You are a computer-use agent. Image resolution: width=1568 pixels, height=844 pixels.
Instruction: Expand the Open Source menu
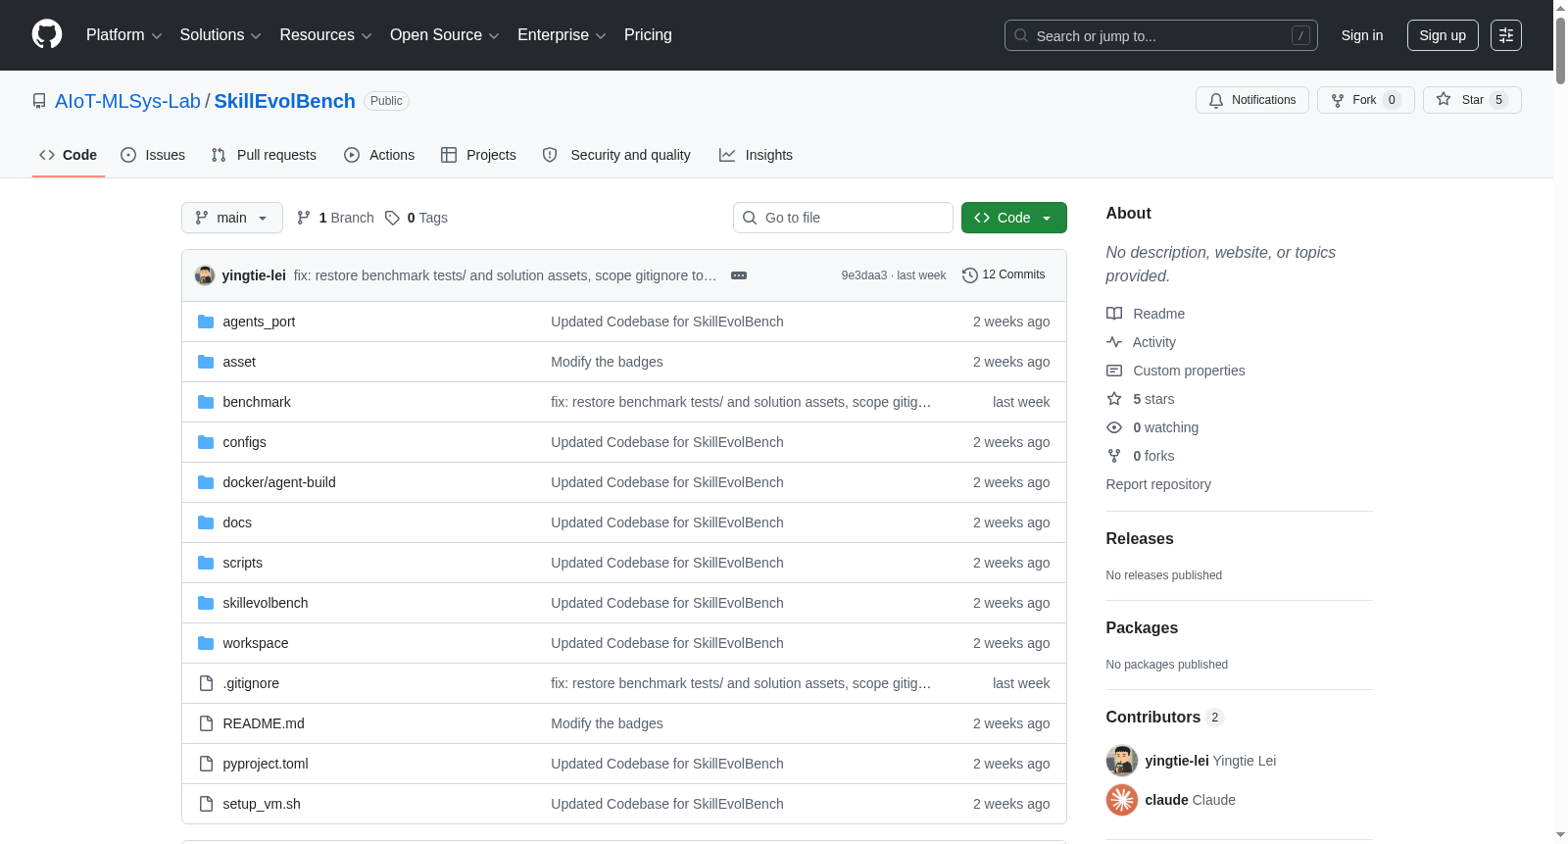click(445, 35)
